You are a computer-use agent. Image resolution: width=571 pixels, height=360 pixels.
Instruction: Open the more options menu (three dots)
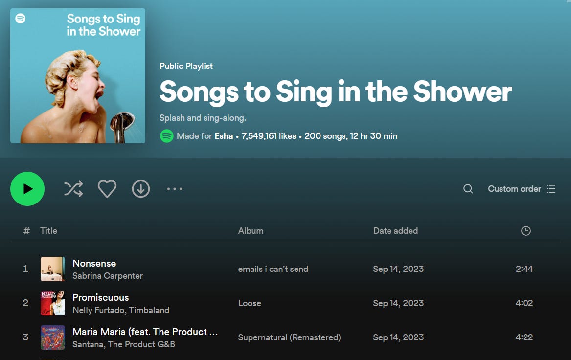click(x=174, y=189)
